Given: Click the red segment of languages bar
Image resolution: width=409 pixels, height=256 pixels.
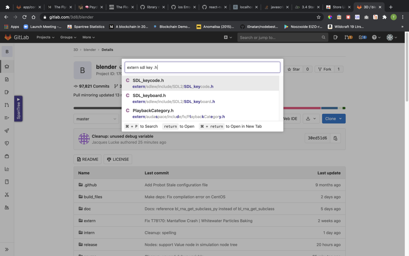Looking at the screenshot, I should point(302,108).
